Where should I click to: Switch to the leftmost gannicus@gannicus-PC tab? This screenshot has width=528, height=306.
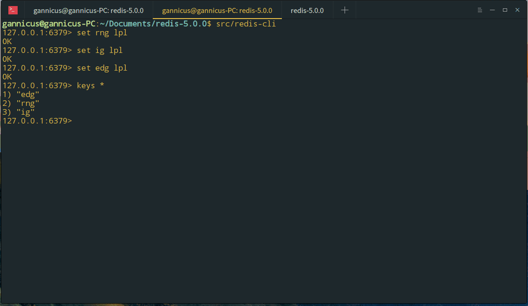pyautogui.click(x=88, y=10)
